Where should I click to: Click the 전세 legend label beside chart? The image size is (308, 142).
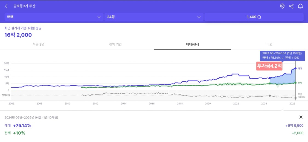click(x=300, y=83)
